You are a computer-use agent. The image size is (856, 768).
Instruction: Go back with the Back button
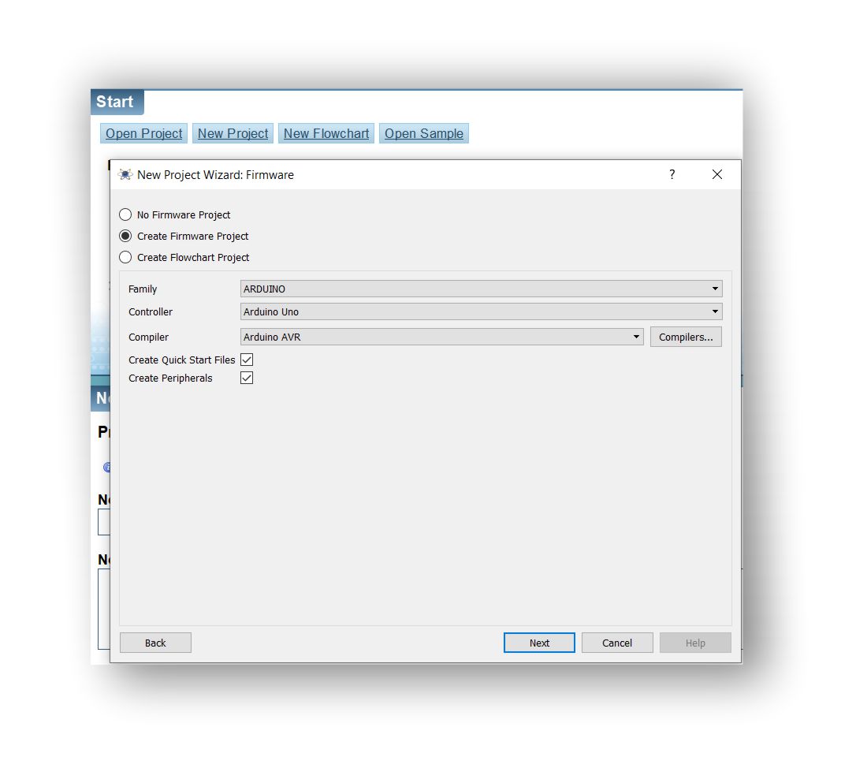155,643
